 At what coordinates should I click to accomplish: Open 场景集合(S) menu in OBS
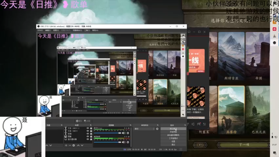(x=77, y=30)
